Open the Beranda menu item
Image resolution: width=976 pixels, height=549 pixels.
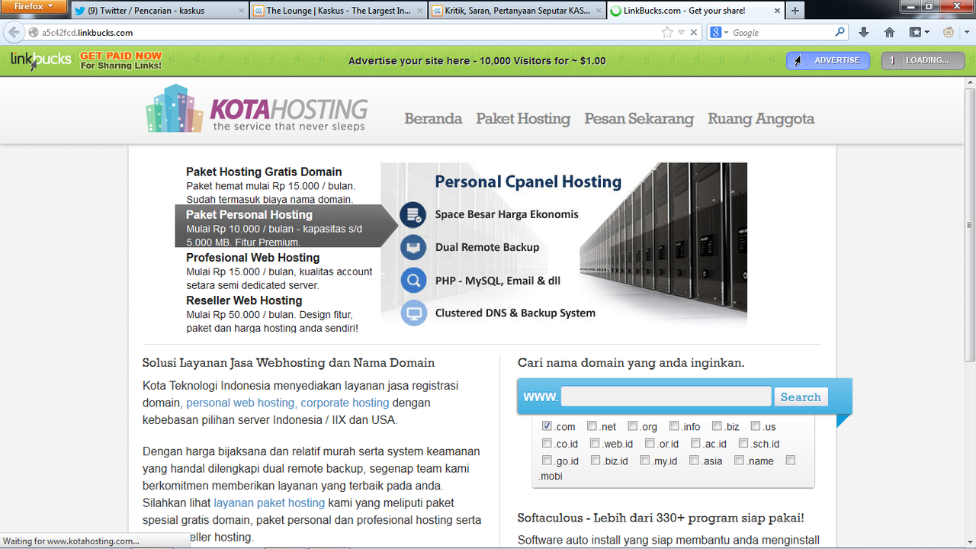click(433, 118)
